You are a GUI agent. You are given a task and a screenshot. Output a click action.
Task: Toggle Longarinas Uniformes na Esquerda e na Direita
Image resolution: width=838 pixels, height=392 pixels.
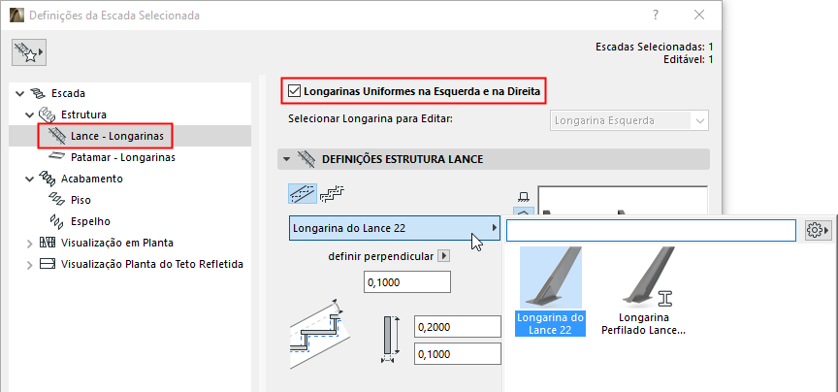point(295,92)
